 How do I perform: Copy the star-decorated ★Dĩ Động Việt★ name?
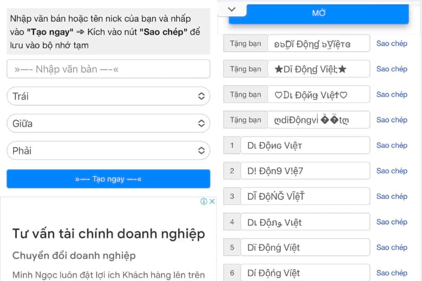tap(392, 69)
